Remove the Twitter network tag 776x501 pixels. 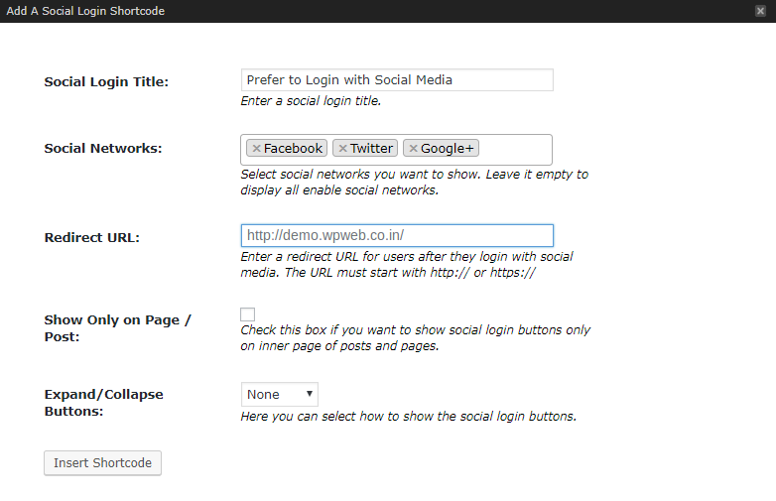pyautogui.click(x=342, y=149)
